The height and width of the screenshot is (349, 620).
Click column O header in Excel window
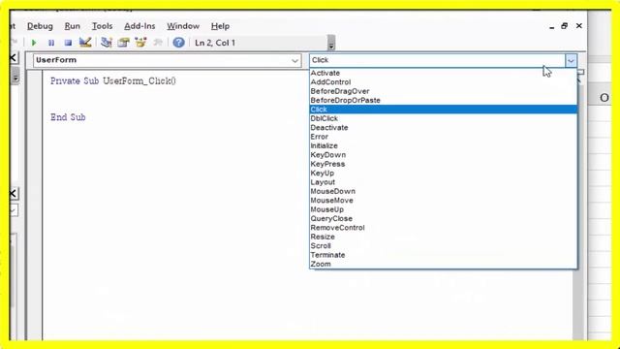point(604,98)
